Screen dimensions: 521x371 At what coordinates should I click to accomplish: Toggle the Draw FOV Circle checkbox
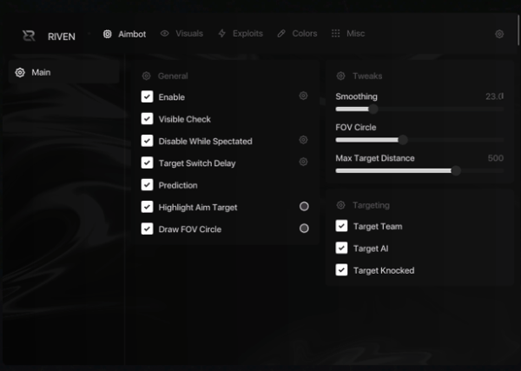[148, 229]
